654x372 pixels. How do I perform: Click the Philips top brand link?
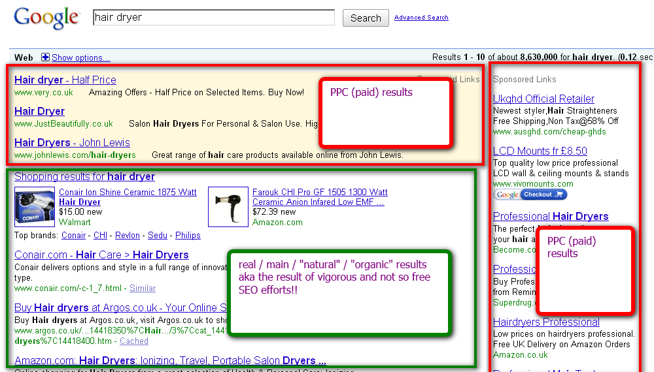click(x=188, y=236)
